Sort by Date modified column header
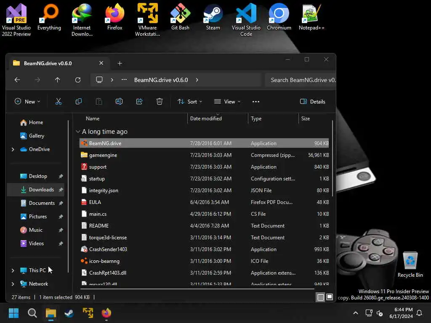 pyautogui.click(x=206, y=119)
